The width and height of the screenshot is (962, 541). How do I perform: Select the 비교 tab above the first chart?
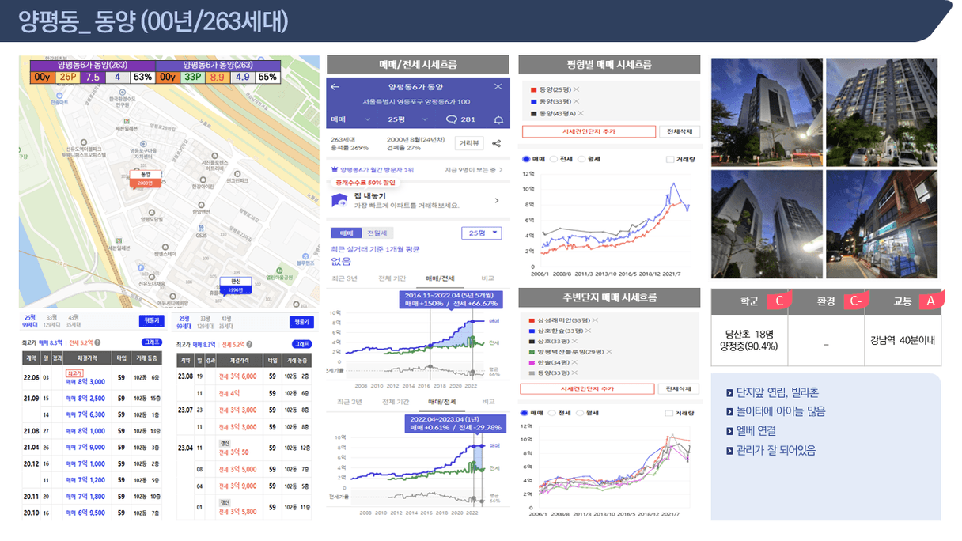coord(487,278)
